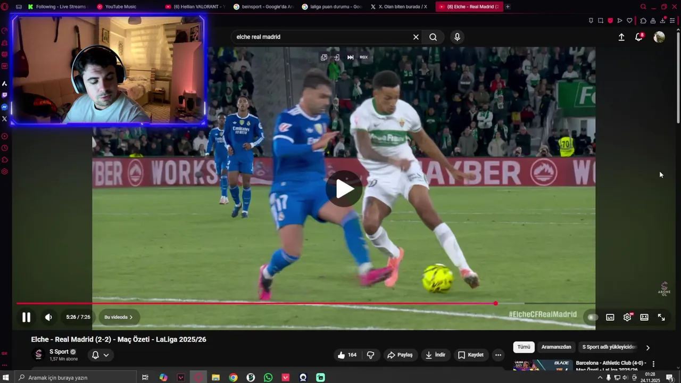Open the YouTube upload/create icon

(x=621, y=37)
